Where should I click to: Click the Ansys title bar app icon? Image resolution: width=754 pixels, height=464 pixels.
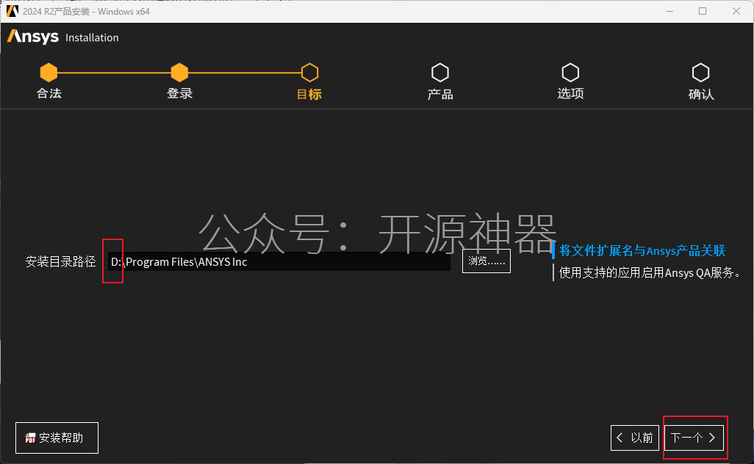[x=12, y=11]
